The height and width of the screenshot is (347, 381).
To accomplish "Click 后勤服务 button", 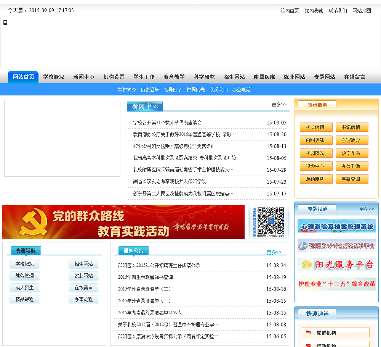I will point(316,179).
